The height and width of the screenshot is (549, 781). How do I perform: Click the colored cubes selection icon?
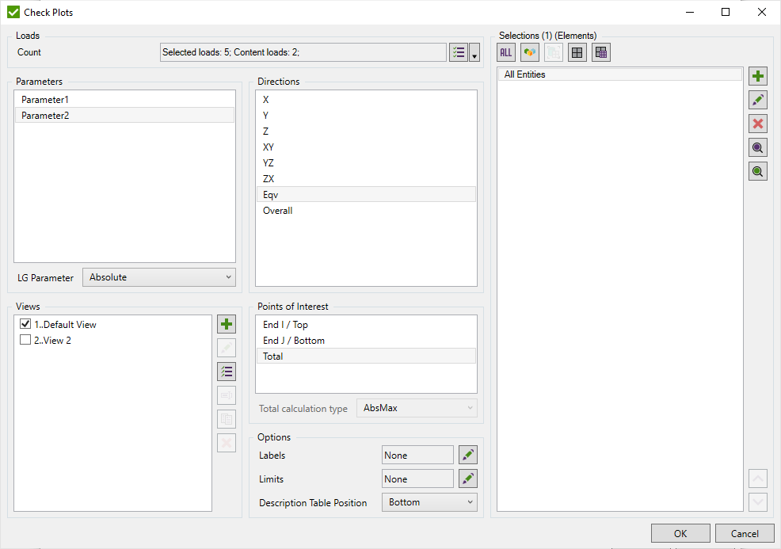(530, 52)
